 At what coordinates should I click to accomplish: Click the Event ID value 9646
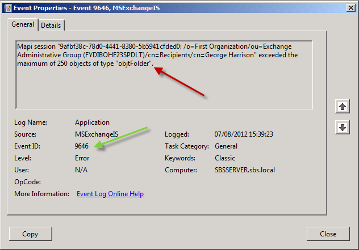pyautogui.click(x=82, y=146)
